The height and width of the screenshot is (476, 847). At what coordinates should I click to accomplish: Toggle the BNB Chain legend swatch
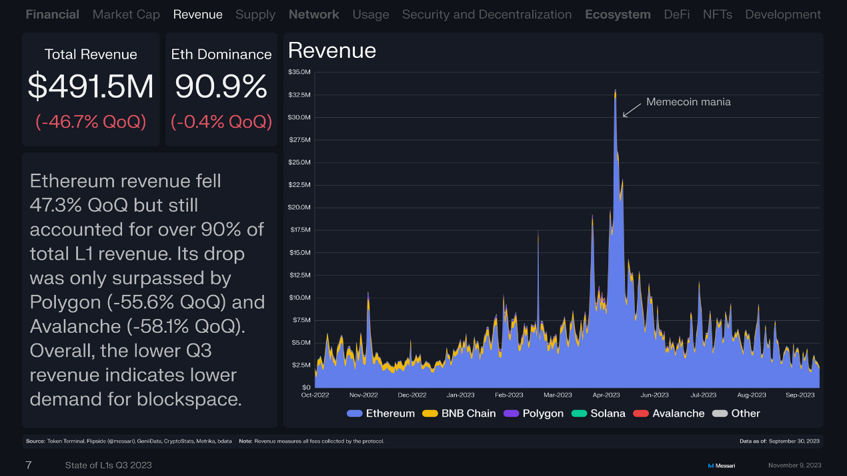click(431, 413)
